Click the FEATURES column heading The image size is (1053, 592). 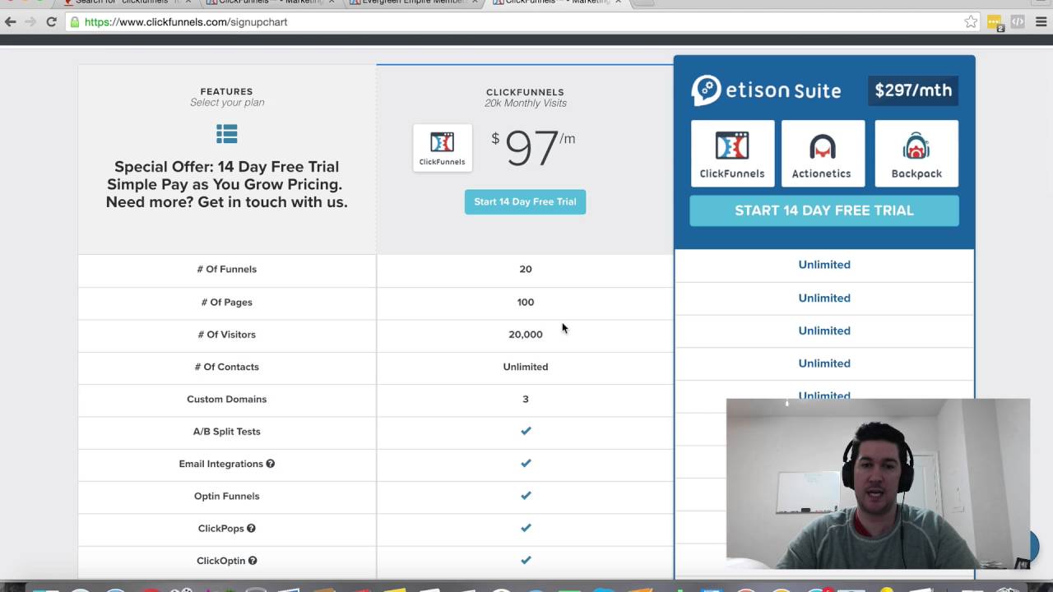click(226, 92)
